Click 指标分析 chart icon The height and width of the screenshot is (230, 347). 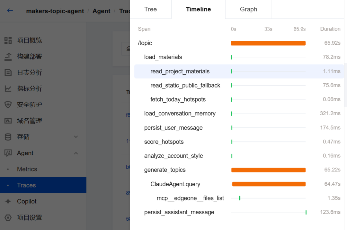point(8,89)
